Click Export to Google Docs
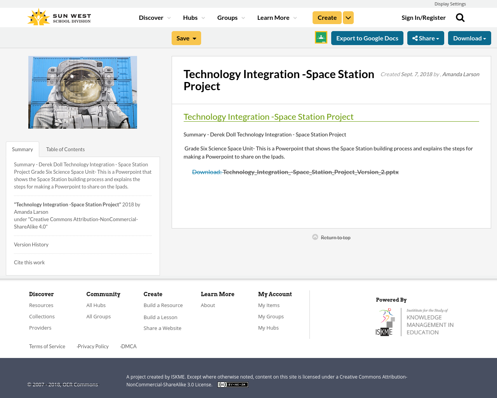 click(367, 37)
